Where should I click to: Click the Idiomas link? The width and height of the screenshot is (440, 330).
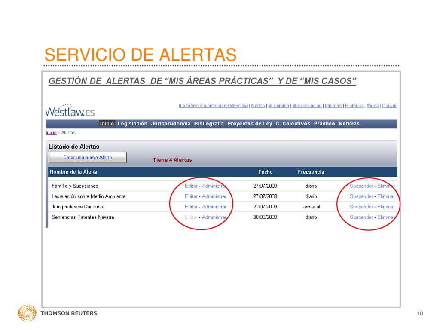point(333,106)
